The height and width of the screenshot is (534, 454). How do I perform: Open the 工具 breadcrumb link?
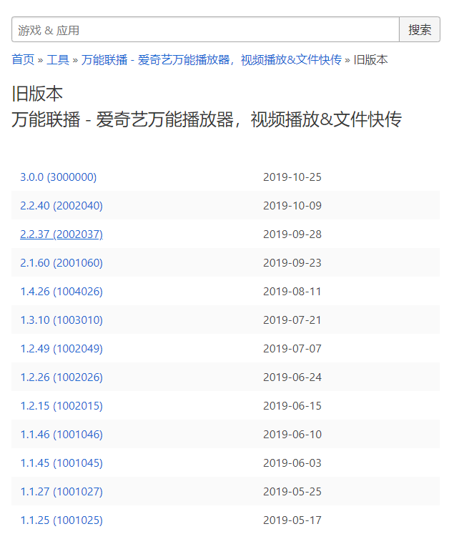point(58,60)
